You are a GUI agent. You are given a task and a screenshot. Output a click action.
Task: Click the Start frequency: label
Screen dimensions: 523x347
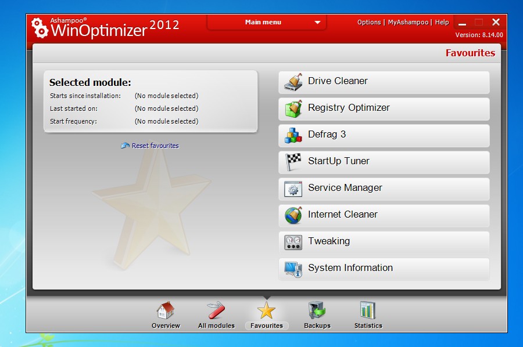coord(73,121)
